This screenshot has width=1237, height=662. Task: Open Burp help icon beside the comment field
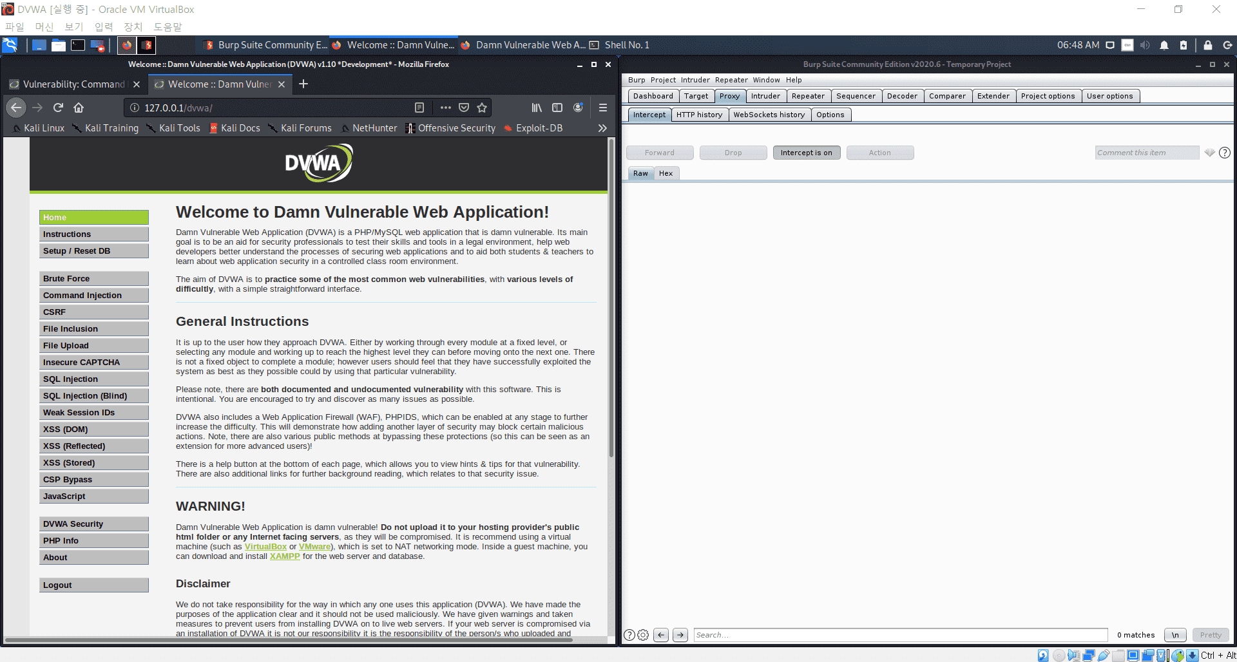coord(1225,153)
